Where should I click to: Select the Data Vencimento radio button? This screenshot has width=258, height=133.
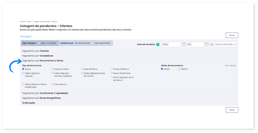pyautogui.click(x=93, y=43)
